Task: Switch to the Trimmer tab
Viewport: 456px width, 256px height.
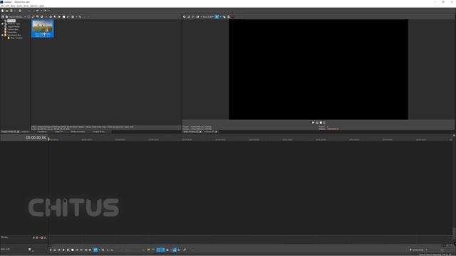Action: tap(207, 132)
